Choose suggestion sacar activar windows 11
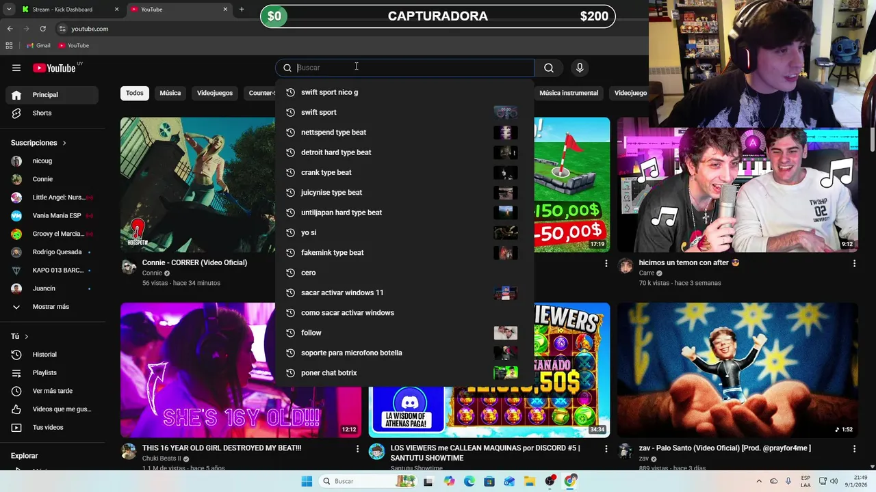The height and width of the screenshot is (492, 876). click(x=404, y=292)
